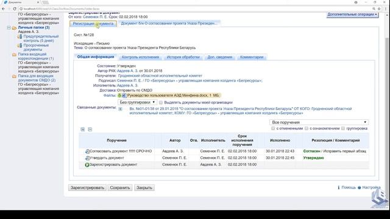
Task: Open the Подписал Семенюк П. Е. link
Action: click(x=190, y=81)
